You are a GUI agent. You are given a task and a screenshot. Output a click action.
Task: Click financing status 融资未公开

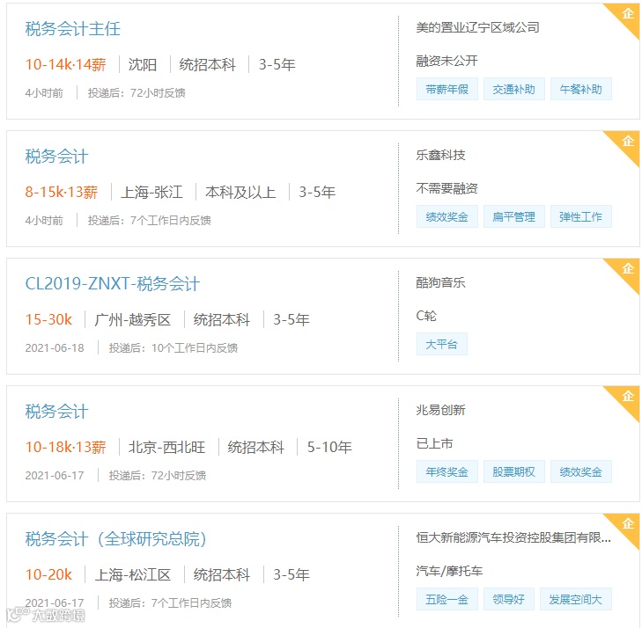tap(446, 61)
